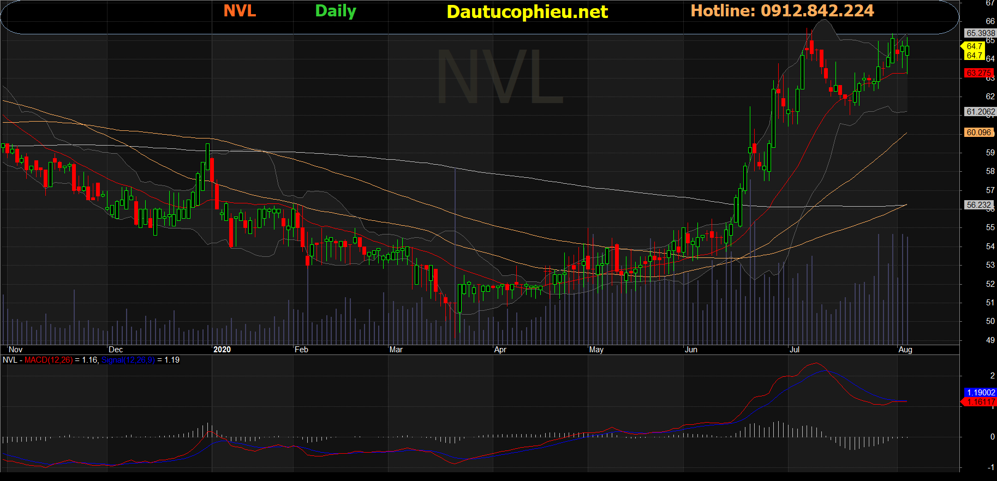This screenshot has height=481, width=997.
Task: Jump to the 2020 marker on the time axis
Action: click(x=222, y=350)
